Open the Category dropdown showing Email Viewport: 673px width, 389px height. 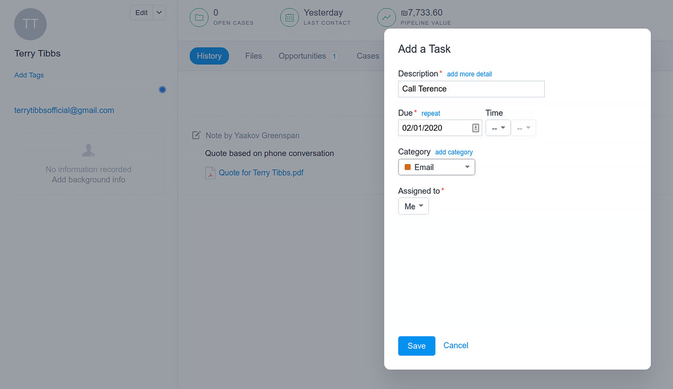tap(437, 167)
